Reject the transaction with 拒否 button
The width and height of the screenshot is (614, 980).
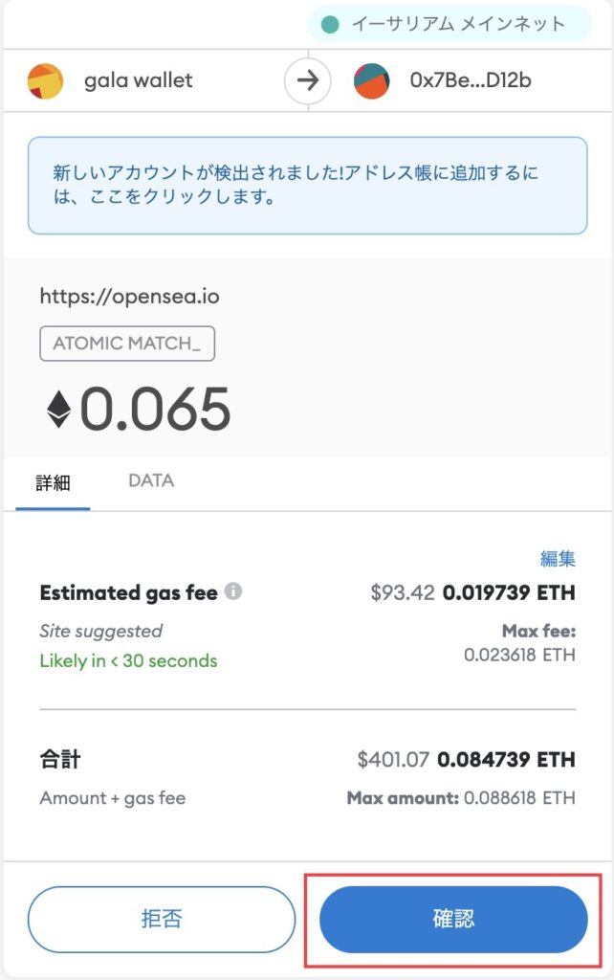pyautogui.click(x=162, y=919)
